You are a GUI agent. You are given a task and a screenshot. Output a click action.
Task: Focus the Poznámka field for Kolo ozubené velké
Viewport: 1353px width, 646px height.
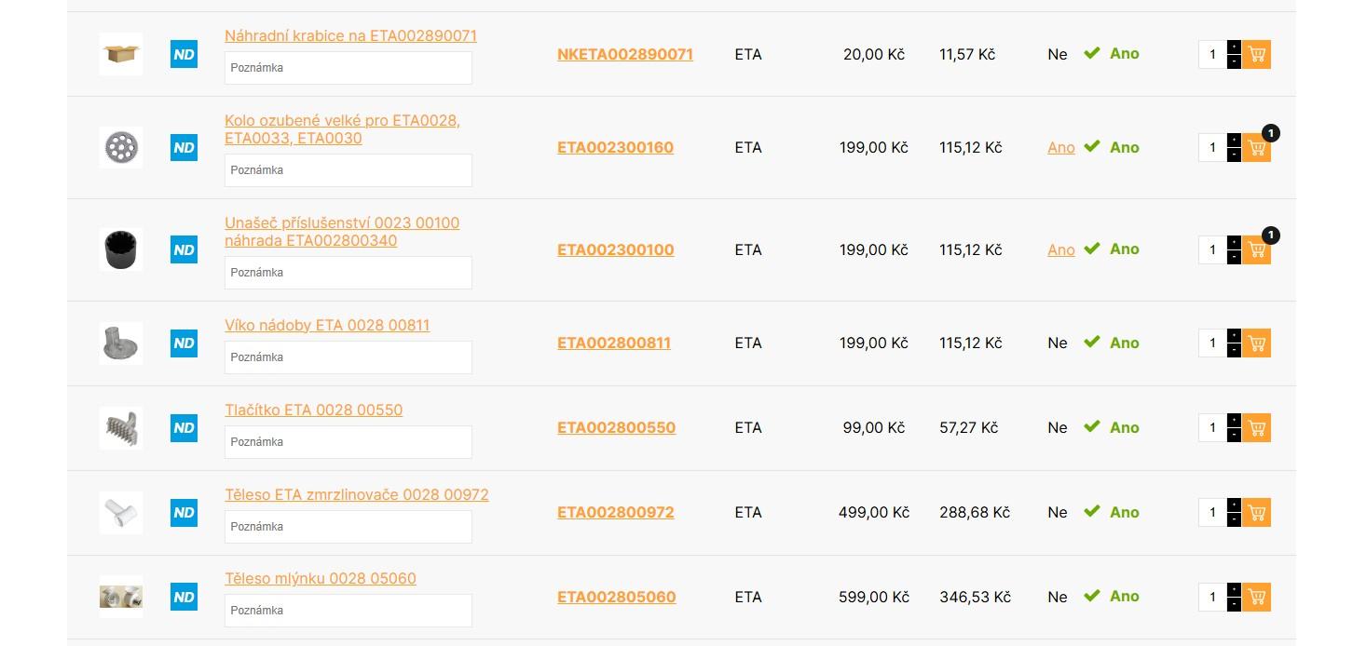[x=348, y=170]
